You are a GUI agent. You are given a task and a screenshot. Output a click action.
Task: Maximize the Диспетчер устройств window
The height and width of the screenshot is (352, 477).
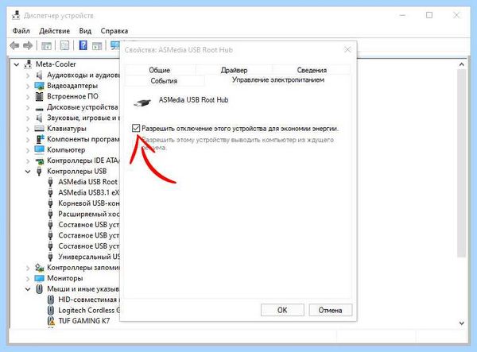429,15
